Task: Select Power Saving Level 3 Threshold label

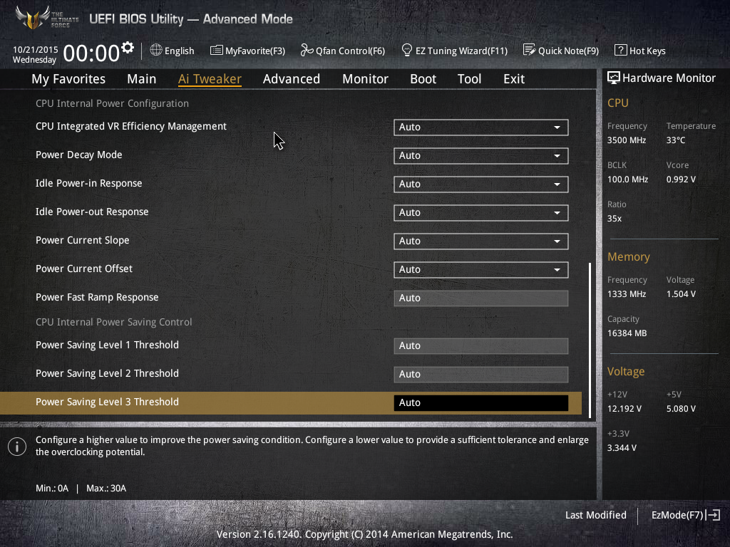Action: (107, 402)
